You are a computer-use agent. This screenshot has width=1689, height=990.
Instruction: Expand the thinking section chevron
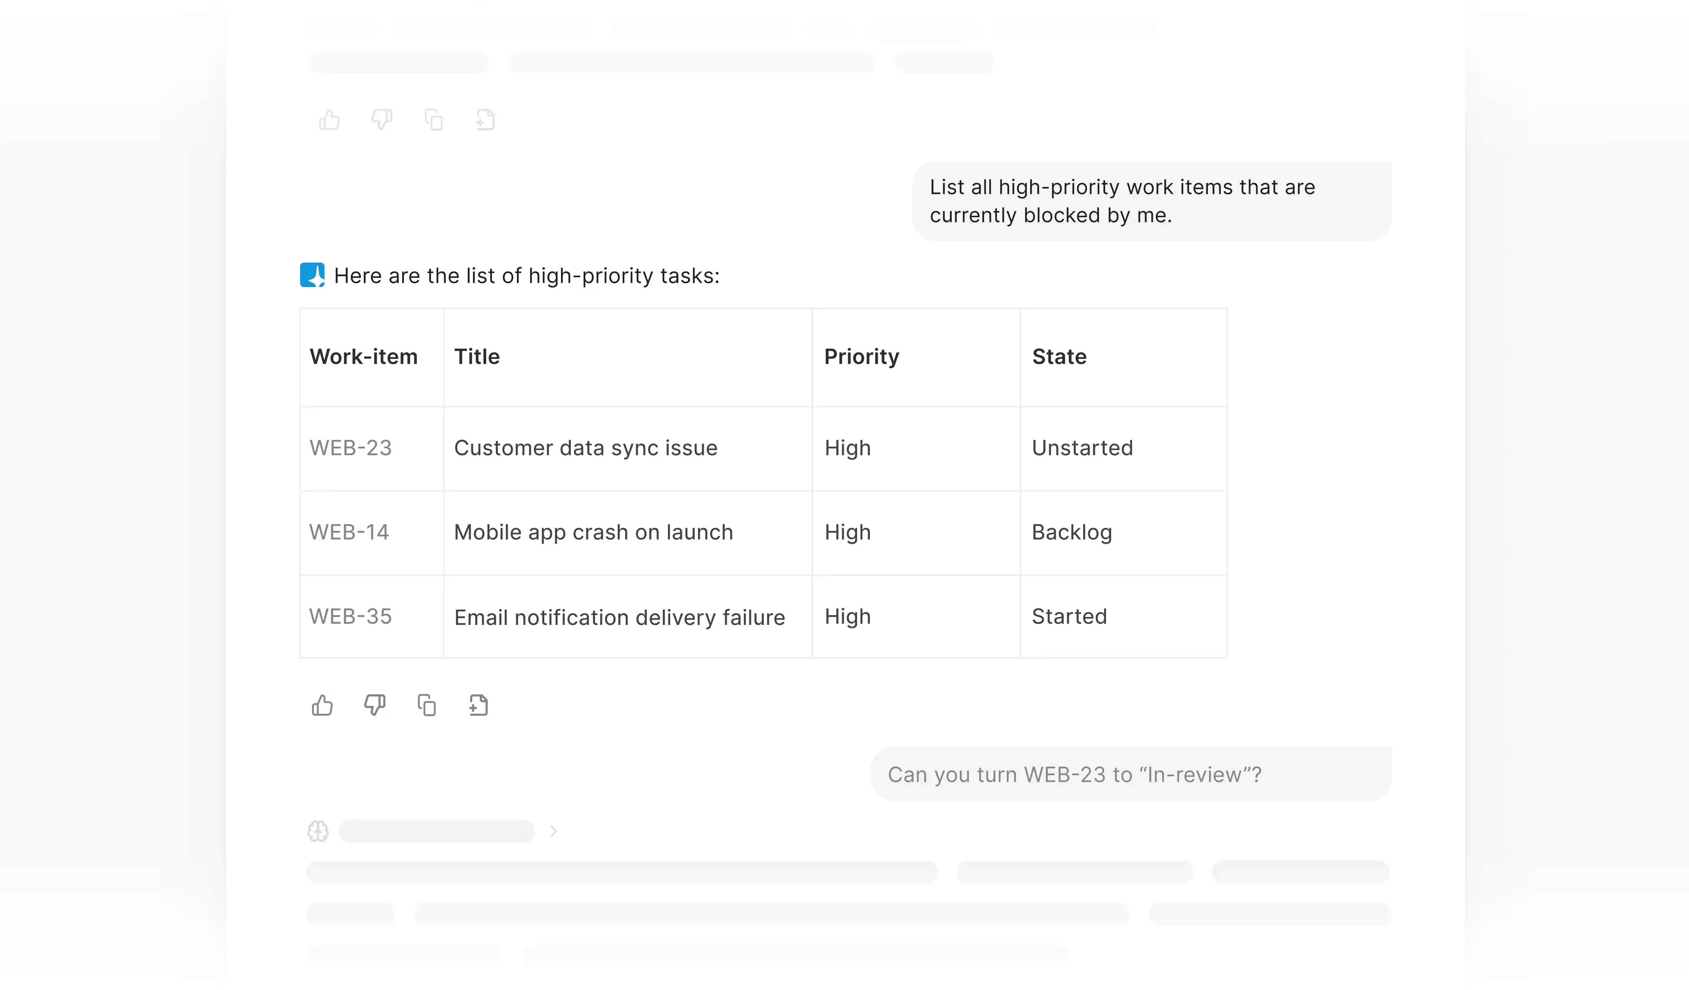tap(554, 831)
